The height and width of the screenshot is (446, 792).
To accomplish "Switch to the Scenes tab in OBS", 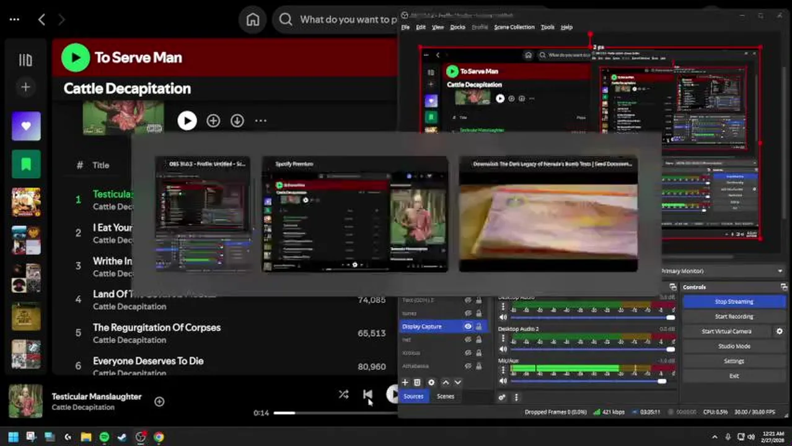I will click(446, 396).
